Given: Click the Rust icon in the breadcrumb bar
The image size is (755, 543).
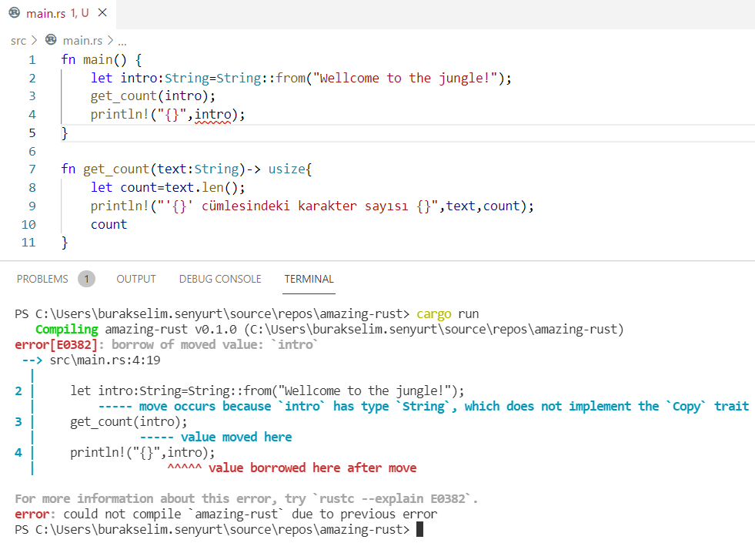Looking at the screenshot, I should (x=52, y=40).
